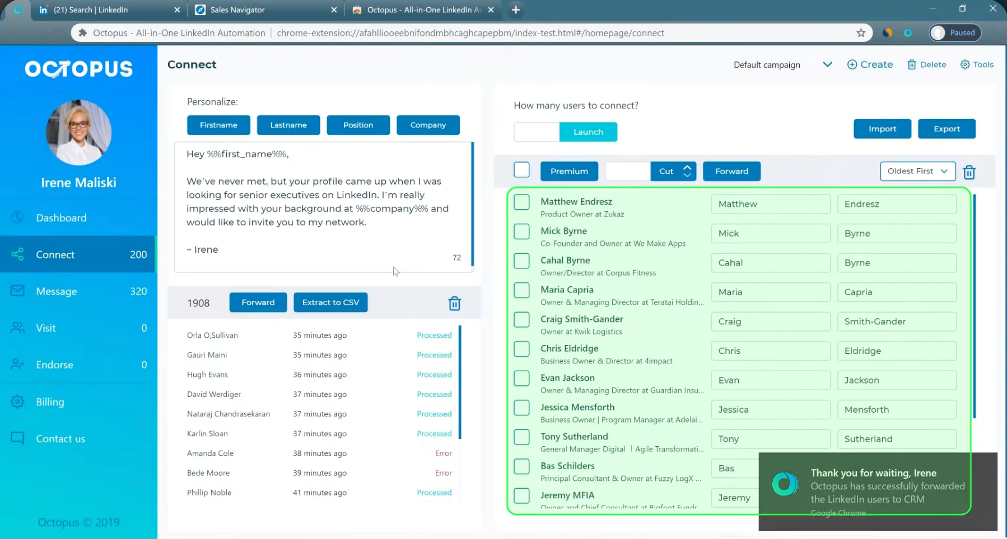This screenshot has height=539, width=1007.
Task: Insert Lastname personalization tag
Action: tap(288, 125)
